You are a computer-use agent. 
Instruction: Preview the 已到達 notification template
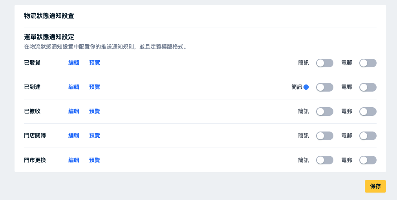point(95,87)
